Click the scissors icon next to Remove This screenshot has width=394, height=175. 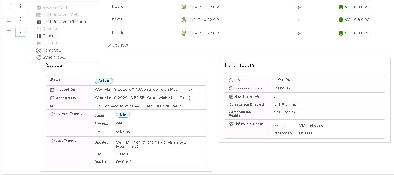point(38,50)
